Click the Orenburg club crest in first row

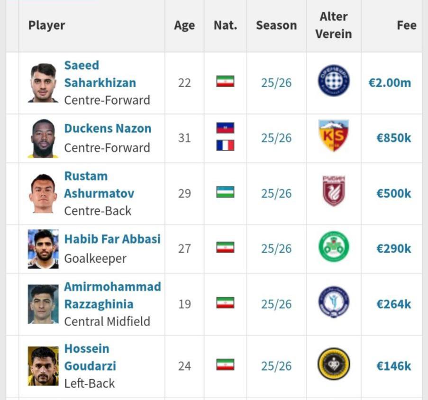point(333,81)
